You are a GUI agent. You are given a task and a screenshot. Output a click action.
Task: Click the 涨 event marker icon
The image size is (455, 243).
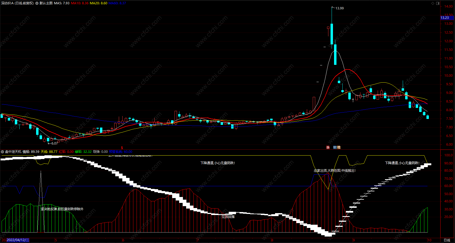(x=328, y=147)
